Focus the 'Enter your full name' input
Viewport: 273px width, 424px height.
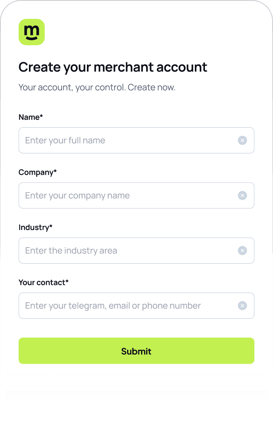[136, 140]
